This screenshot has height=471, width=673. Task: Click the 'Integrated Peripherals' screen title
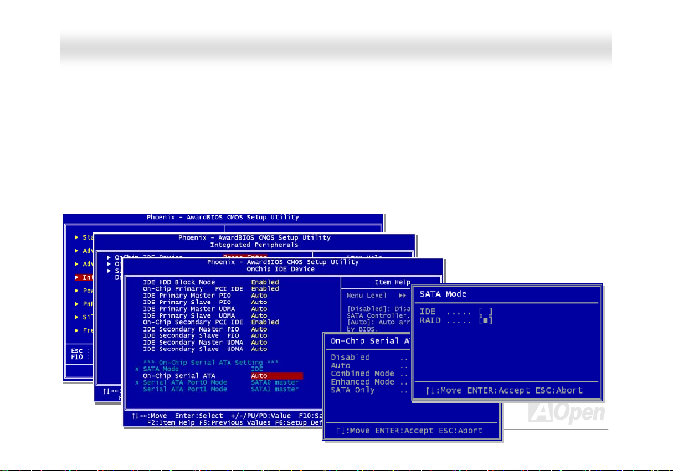coord(254,245)
